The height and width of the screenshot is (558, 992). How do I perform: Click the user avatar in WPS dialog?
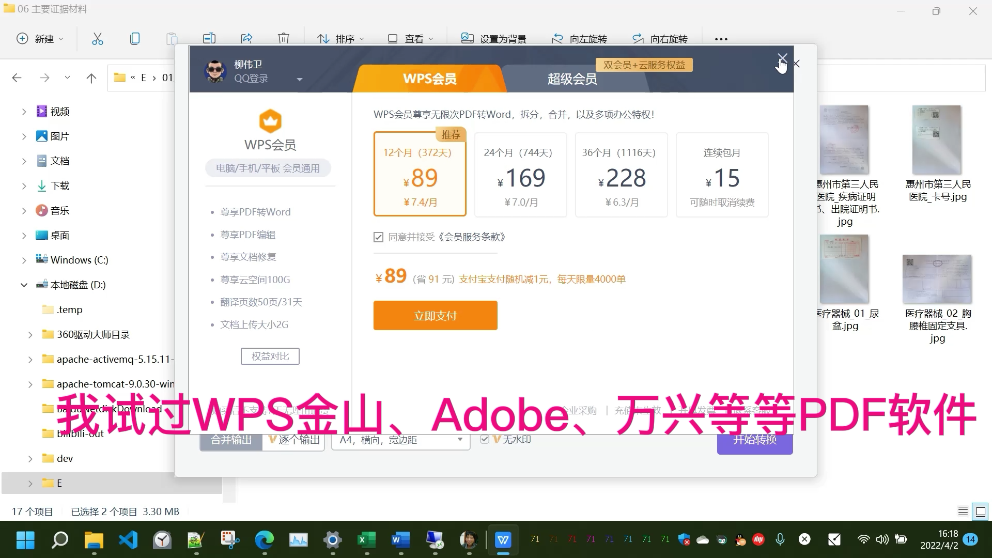pos(215,71)
